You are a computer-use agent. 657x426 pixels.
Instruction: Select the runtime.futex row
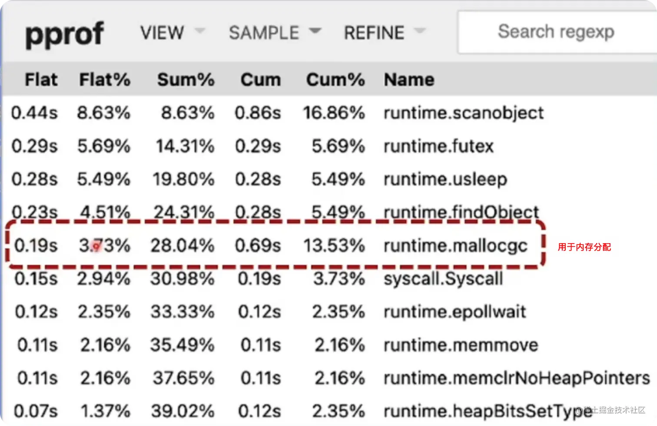438,146
